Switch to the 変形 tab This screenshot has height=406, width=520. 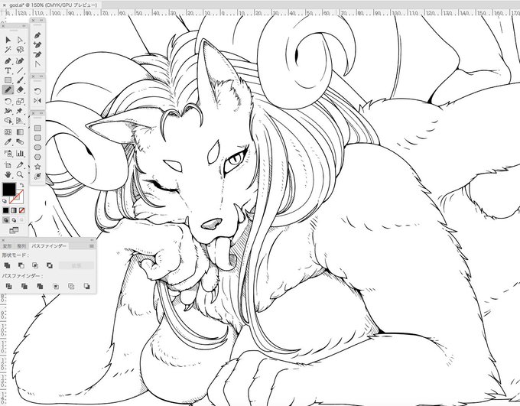tap(7, 246)
